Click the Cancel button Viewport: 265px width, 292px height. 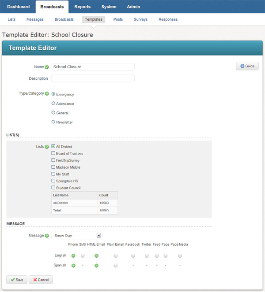[x=41, y=280]
